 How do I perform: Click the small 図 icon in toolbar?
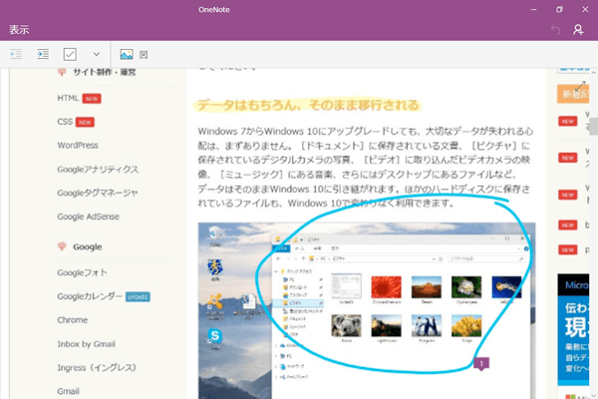click(x=144, y=55)
